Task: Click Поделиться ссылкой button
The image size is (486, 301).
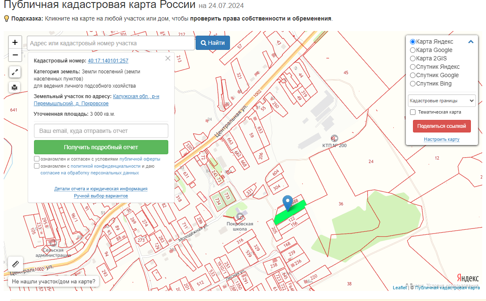Action: coord(442,126)
